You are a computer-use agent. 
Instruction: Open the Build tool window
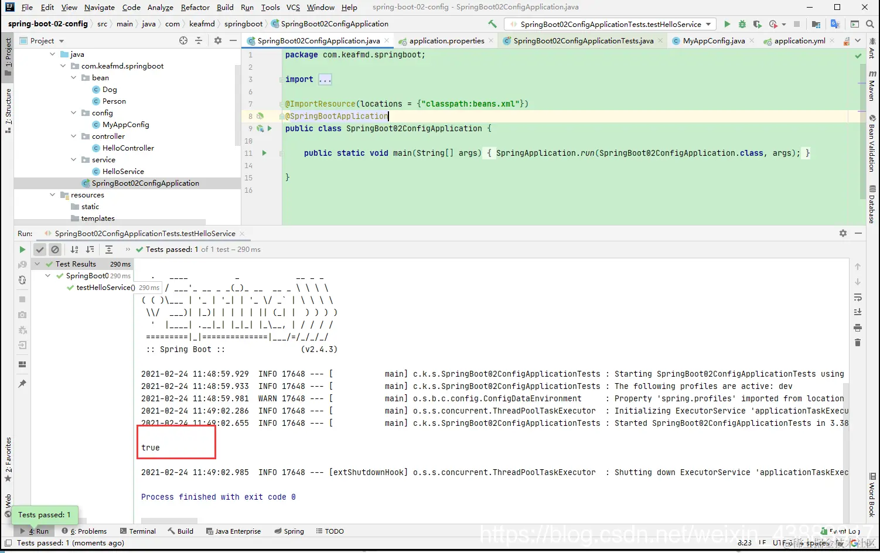(x=180, y=531)
